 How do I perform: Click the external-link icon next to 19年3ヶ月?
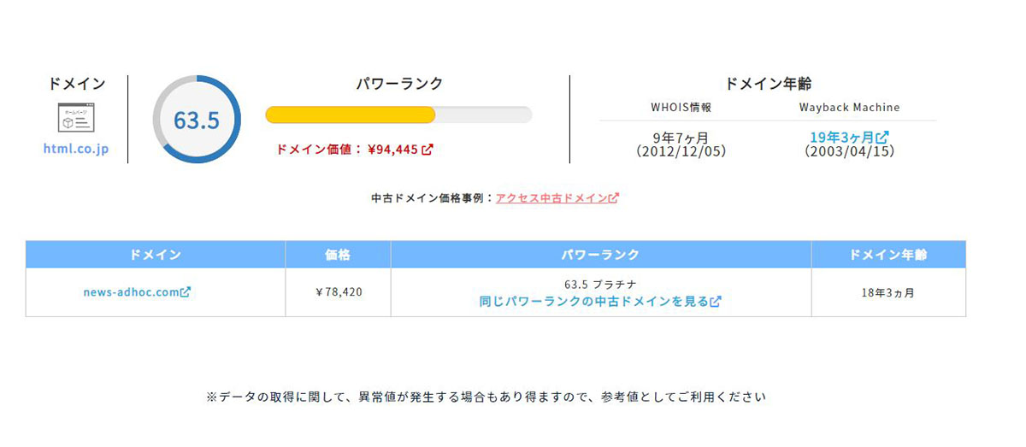(882, 137)
